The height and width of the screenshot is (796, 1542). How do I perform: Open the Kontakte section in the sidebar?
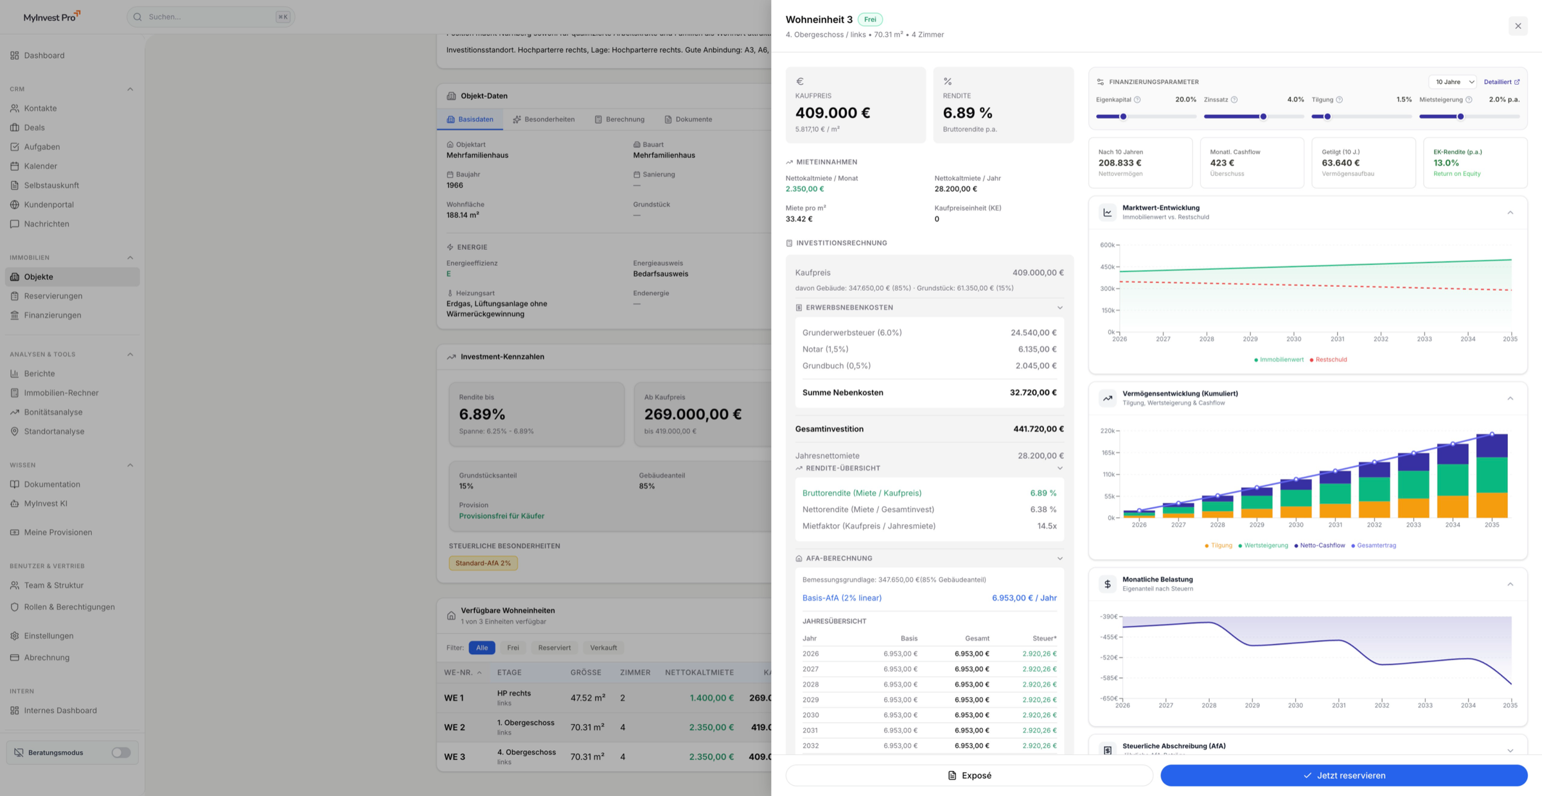40,108
